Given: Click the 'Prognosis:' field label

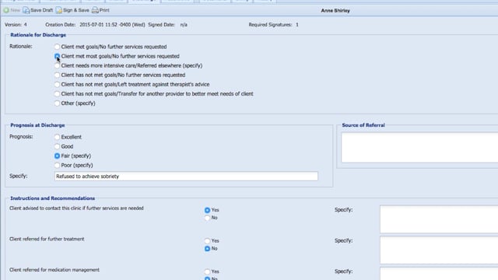Looking at the screenshot, I should tap(21, 137).
